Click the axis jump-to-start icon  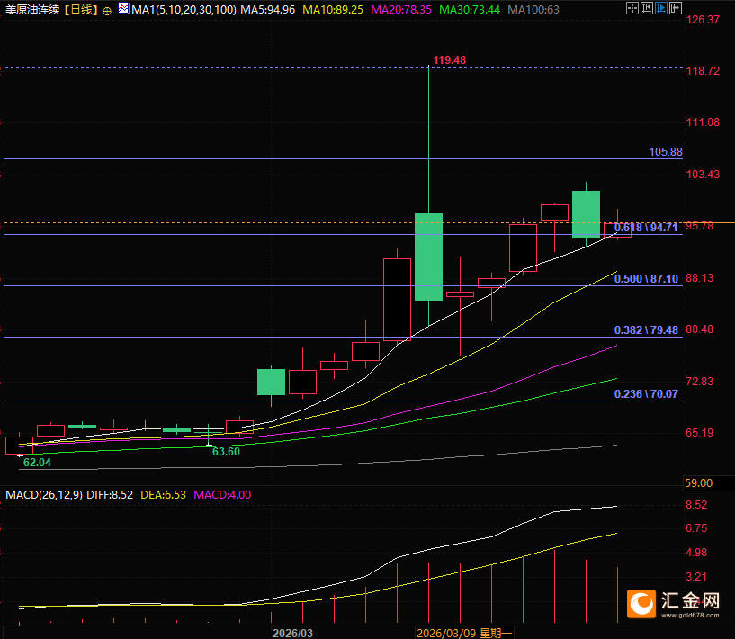[647, 8]
